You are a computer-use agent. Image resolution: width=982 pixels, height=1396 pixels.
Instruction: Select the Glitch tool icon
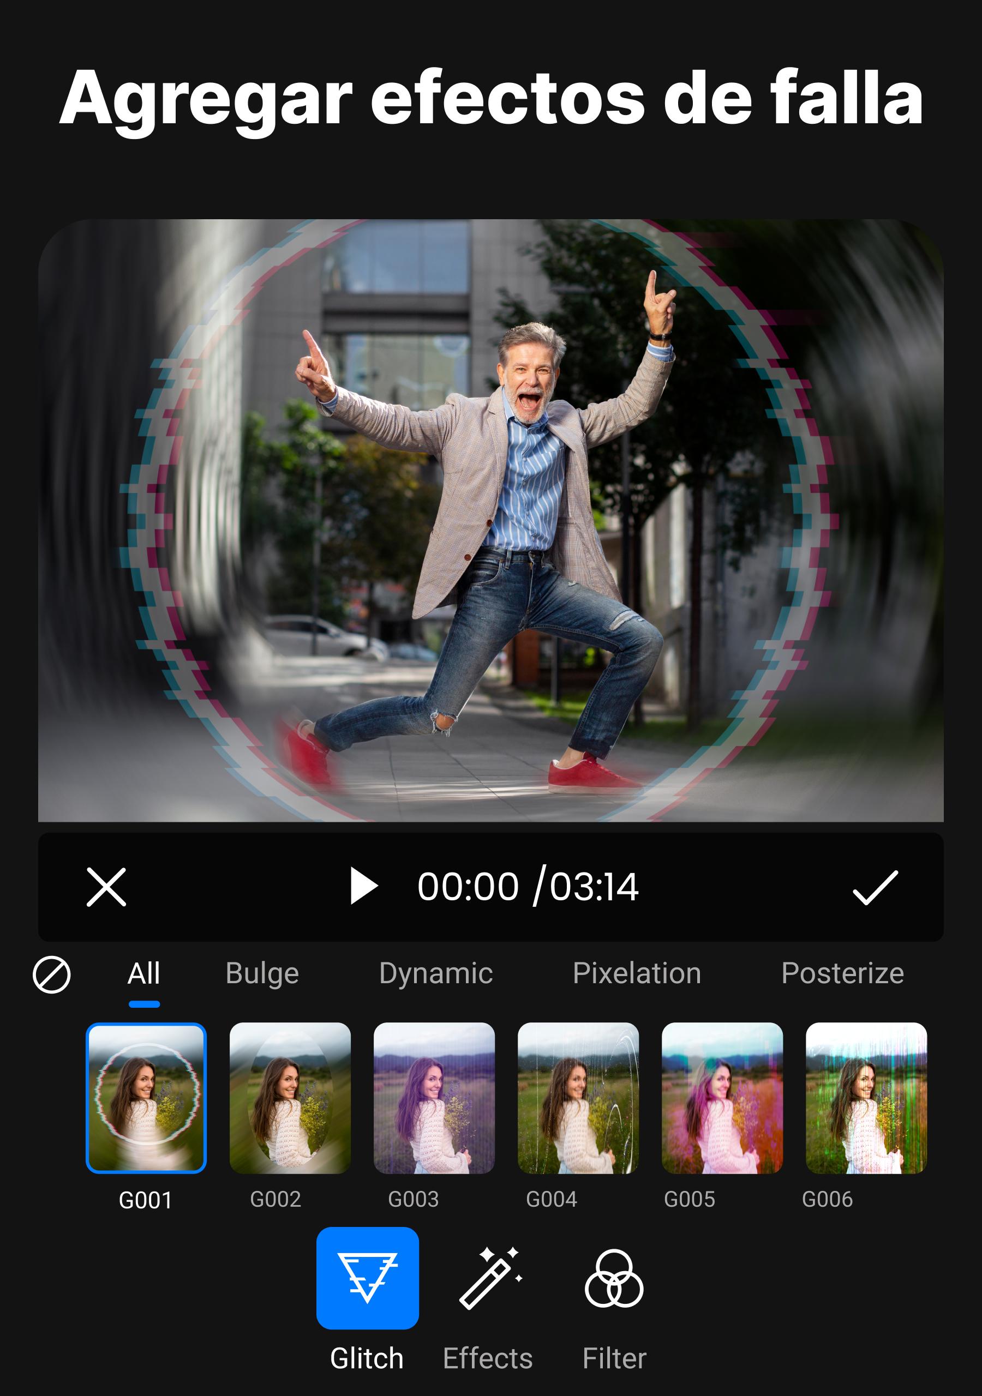pyautogui.click(x=368, y=1279)
